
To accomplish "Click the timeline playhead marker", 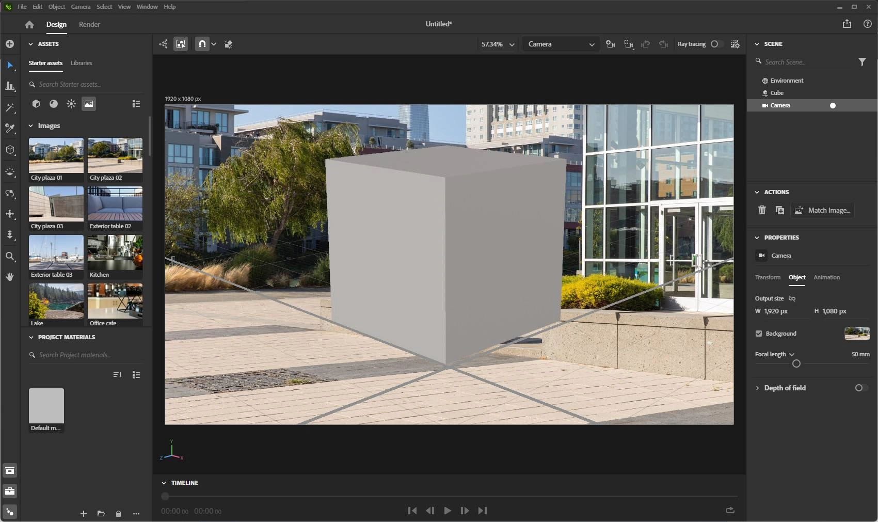I will coord(165,496).
